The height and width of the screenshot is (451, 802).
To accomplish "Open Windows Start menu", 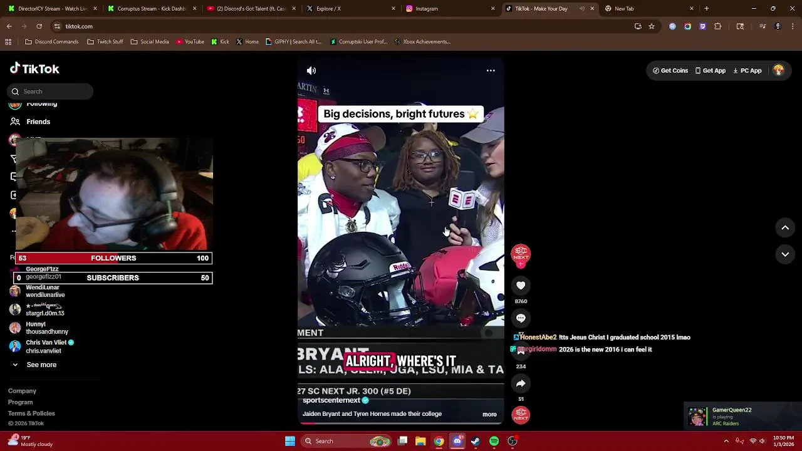I will [290, 441].
